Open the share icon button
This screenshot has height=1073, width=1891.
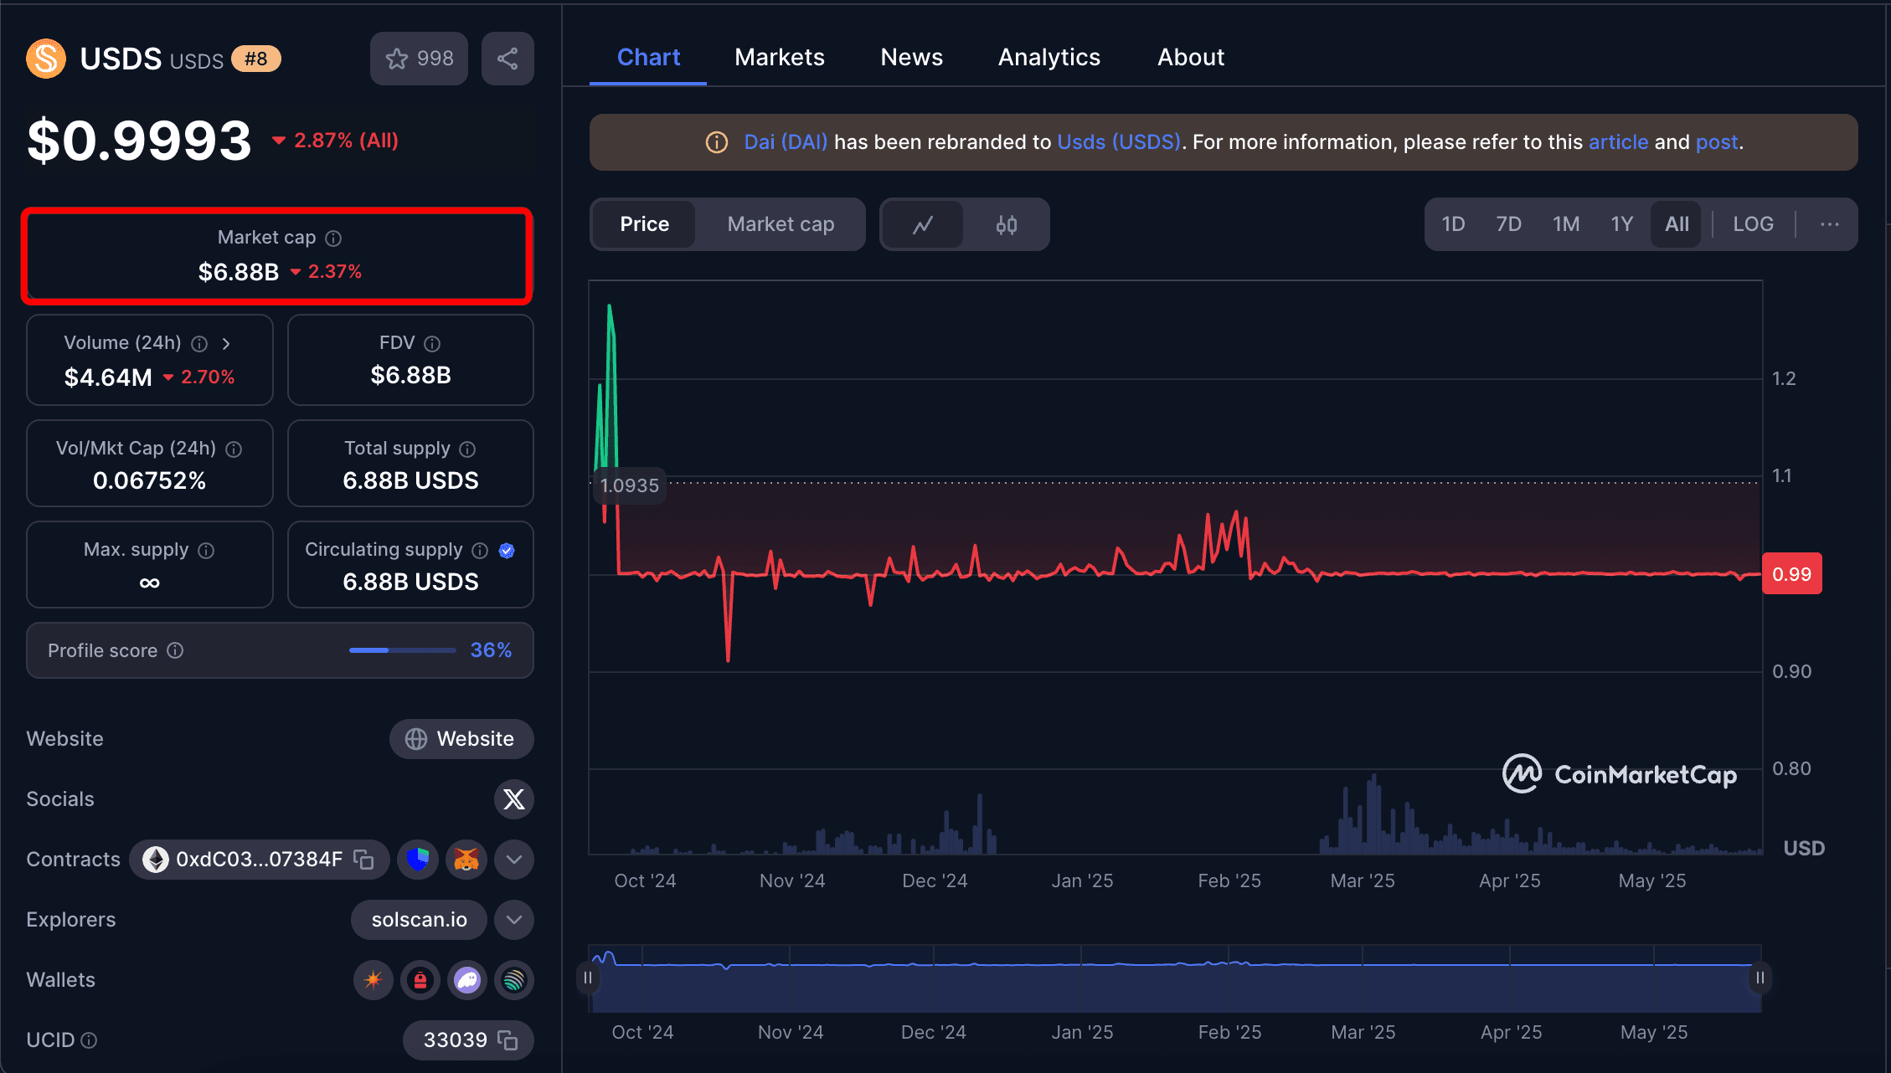click(508, 59)
